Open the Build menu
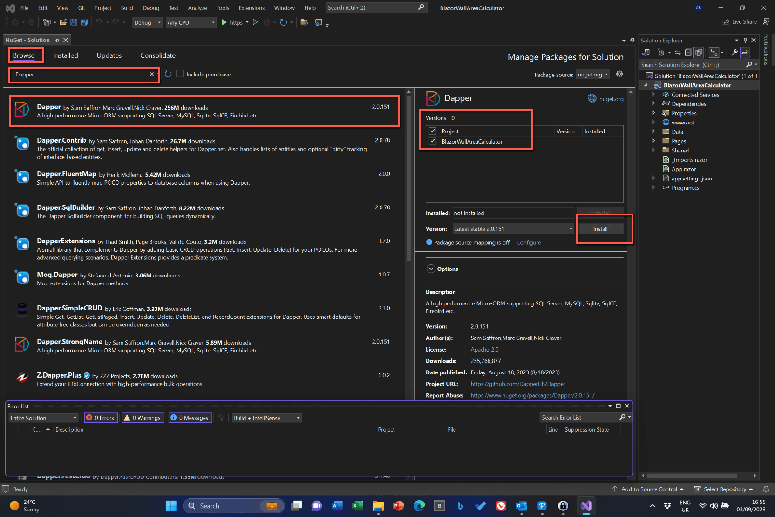Screen dimensions: 775x517 pos(127,8)
